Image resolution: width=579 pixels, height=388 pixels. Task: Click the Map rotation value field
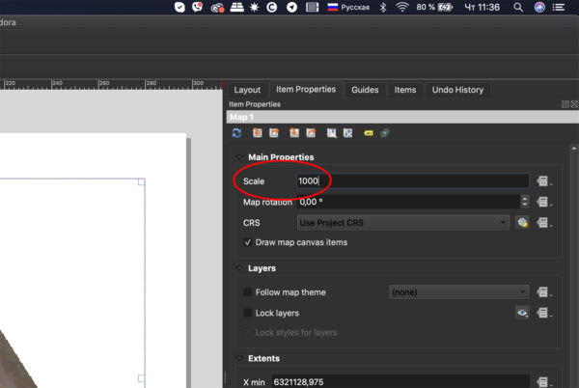pos(408,202)
